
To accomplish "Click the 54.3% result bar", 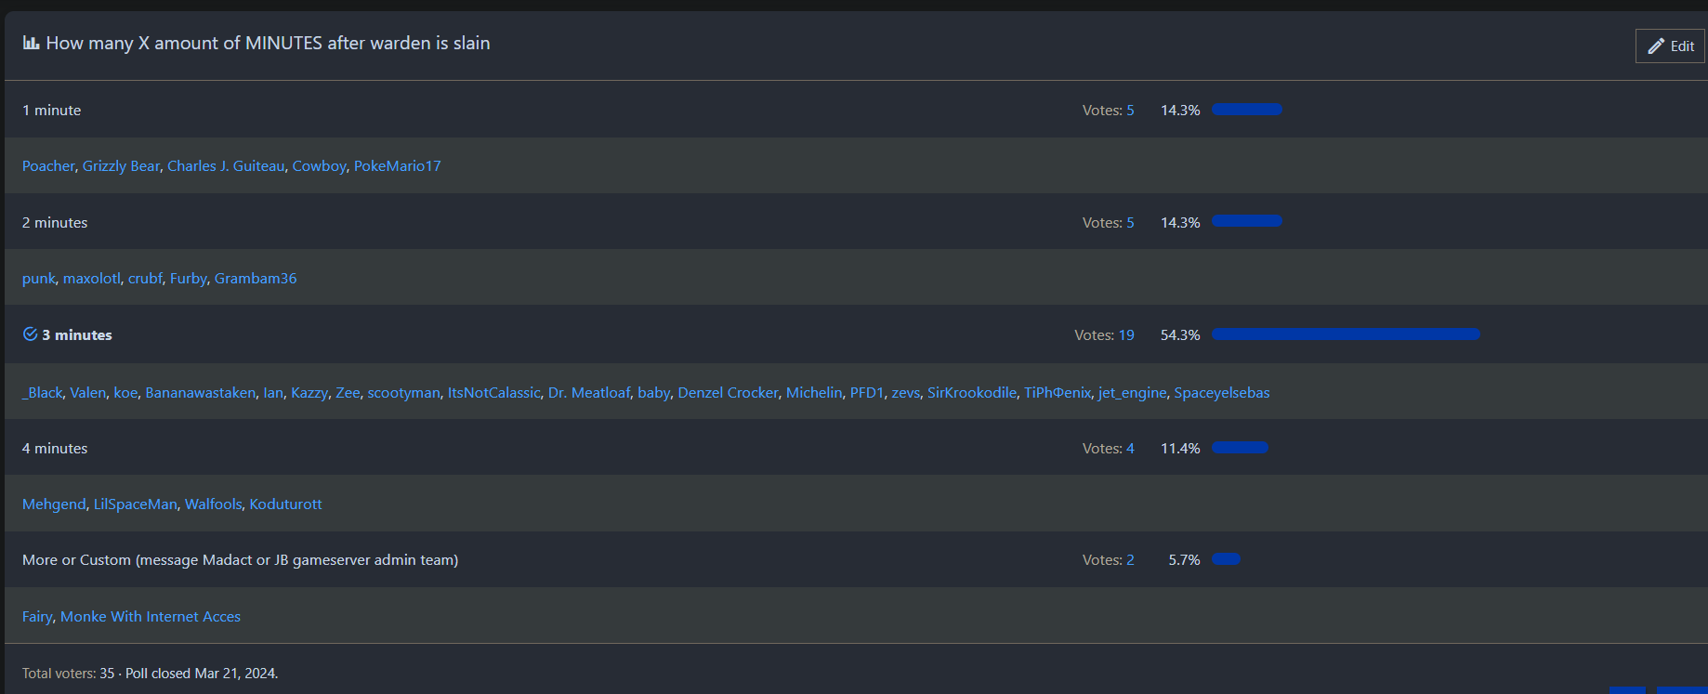I will [x=1345, y=334].
